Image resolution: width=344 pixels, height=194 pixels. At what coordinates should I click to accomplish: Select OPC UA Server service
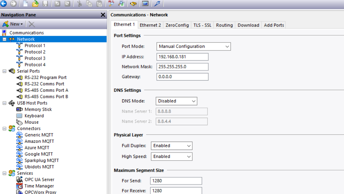click(x=39, y=179)
